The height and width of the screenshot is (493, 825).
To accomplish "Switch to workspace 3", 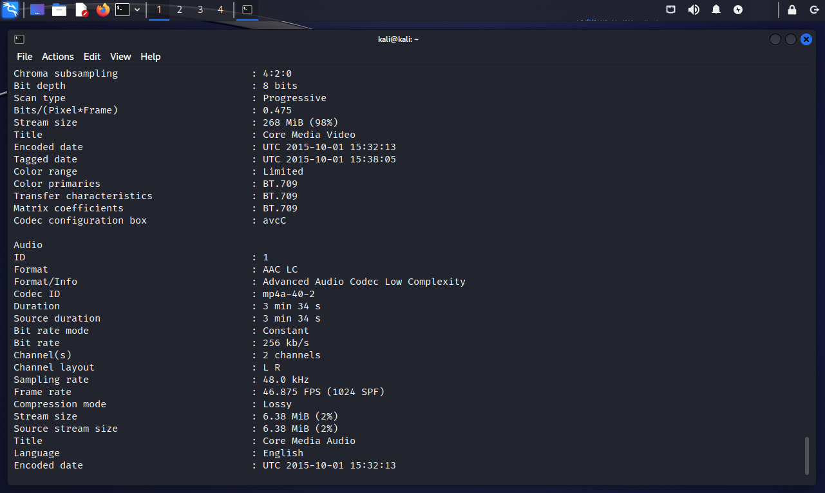I will pyautogui.click(x=200, y=10).
